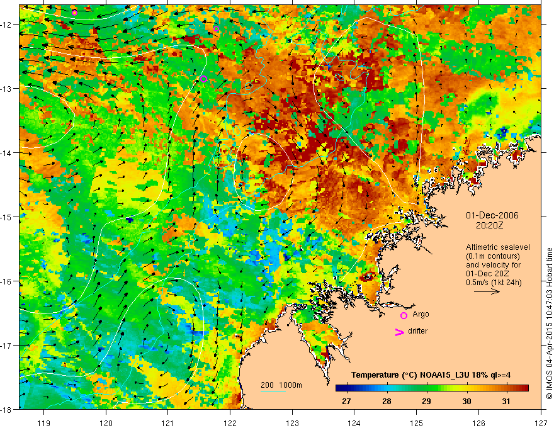Click colour bar tick label '29'

(x=426, y=401)
